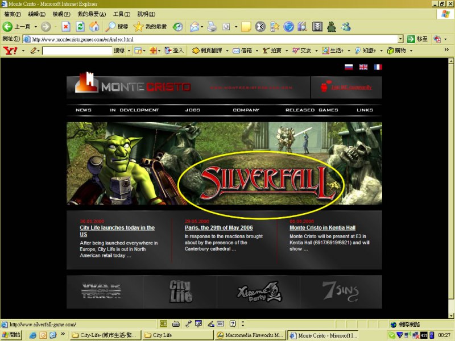The height and width of the screenshot is (341, 455).
Task: Refresh the page using the Refresh icon
Action: click(80, 27)
